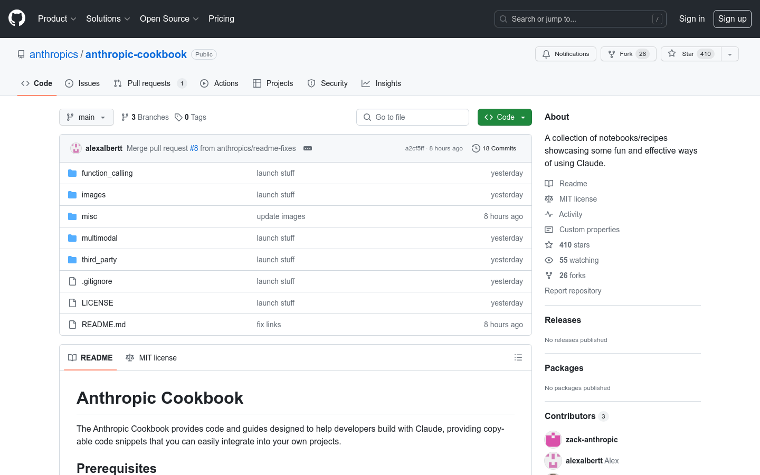This screenshot has height=475, width=760.
Task: Open the 18 Commits history
Action: tap(494, 148)
